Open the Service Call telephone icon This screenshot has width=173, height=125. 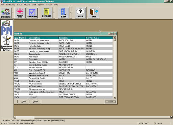20,13
